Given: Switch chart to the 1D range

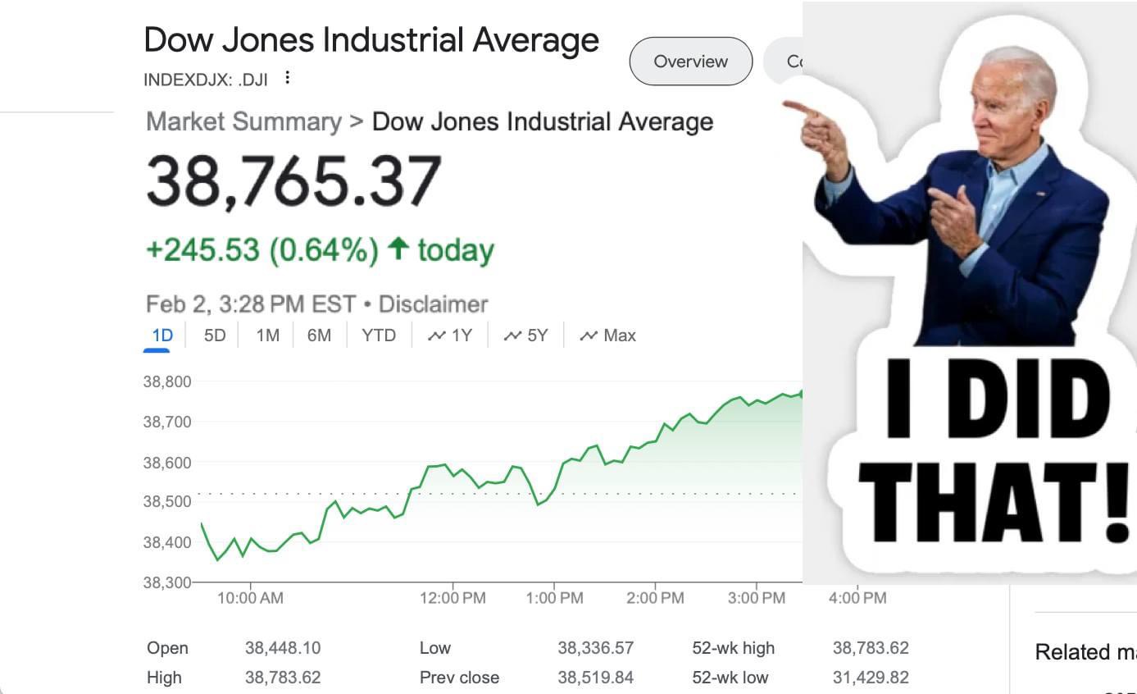Looking at the screenshot, I should point(162,336).
